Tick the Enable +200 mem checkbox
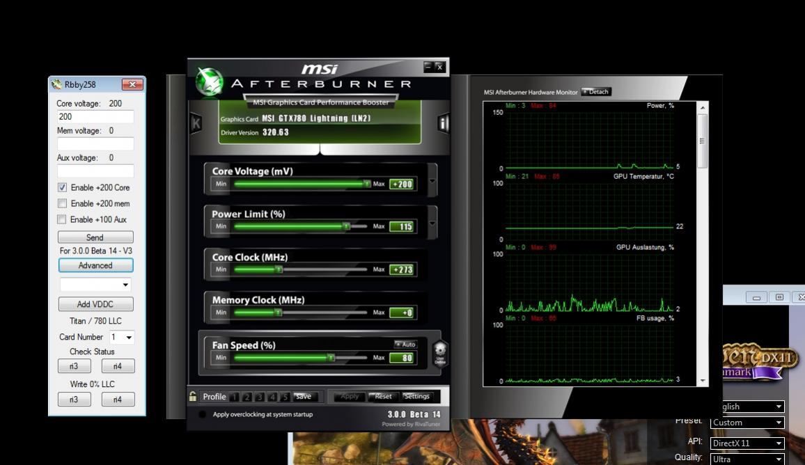This screenshot has height=465, width=805. pyautogui.click(x=62, y=203)
